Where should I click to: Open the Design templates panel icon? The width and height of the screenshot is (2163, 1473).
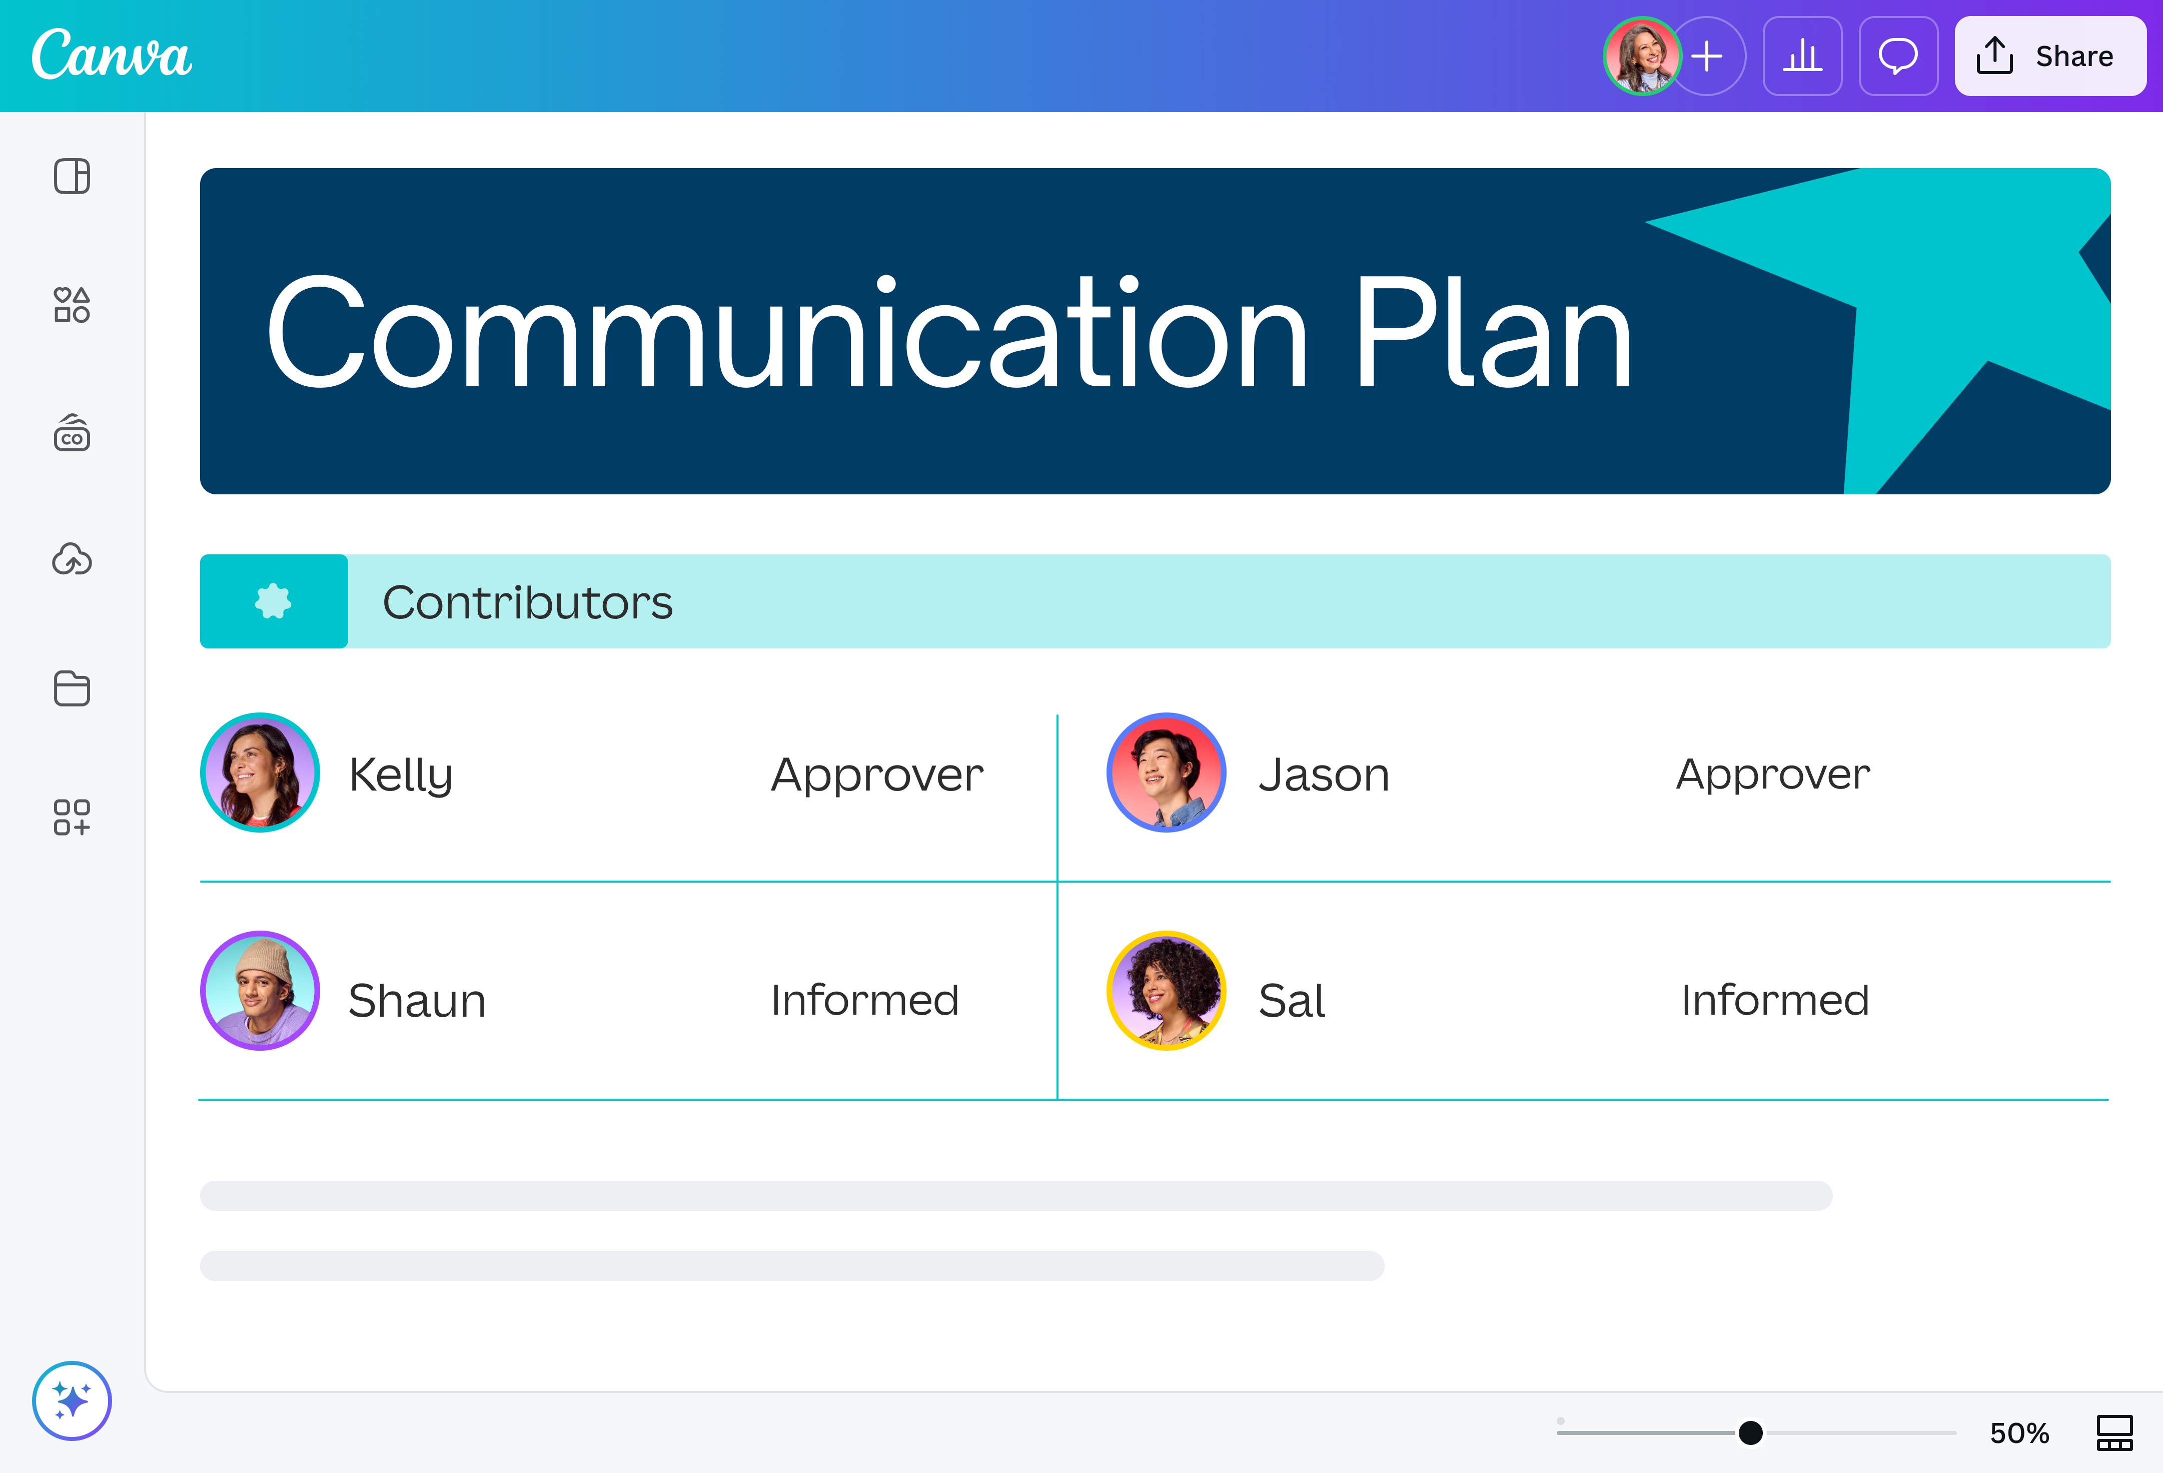(72, 176)
